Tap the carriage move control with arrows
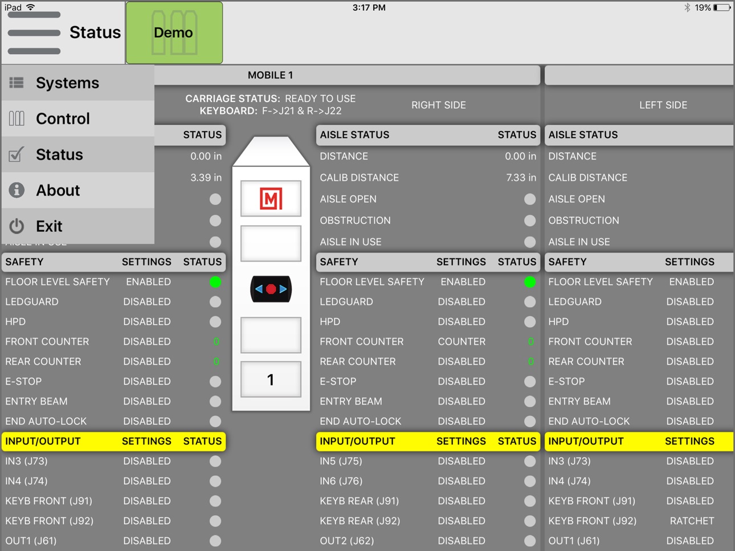 tap(271, 289)
